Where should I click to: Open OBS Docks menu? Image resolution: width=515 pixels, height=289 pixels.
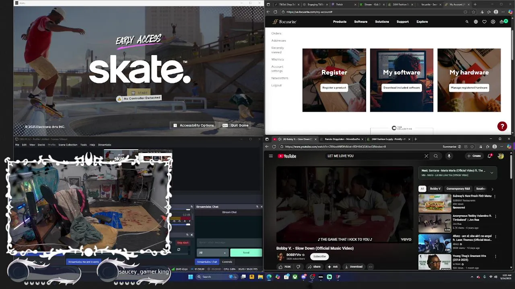(41, 144)
